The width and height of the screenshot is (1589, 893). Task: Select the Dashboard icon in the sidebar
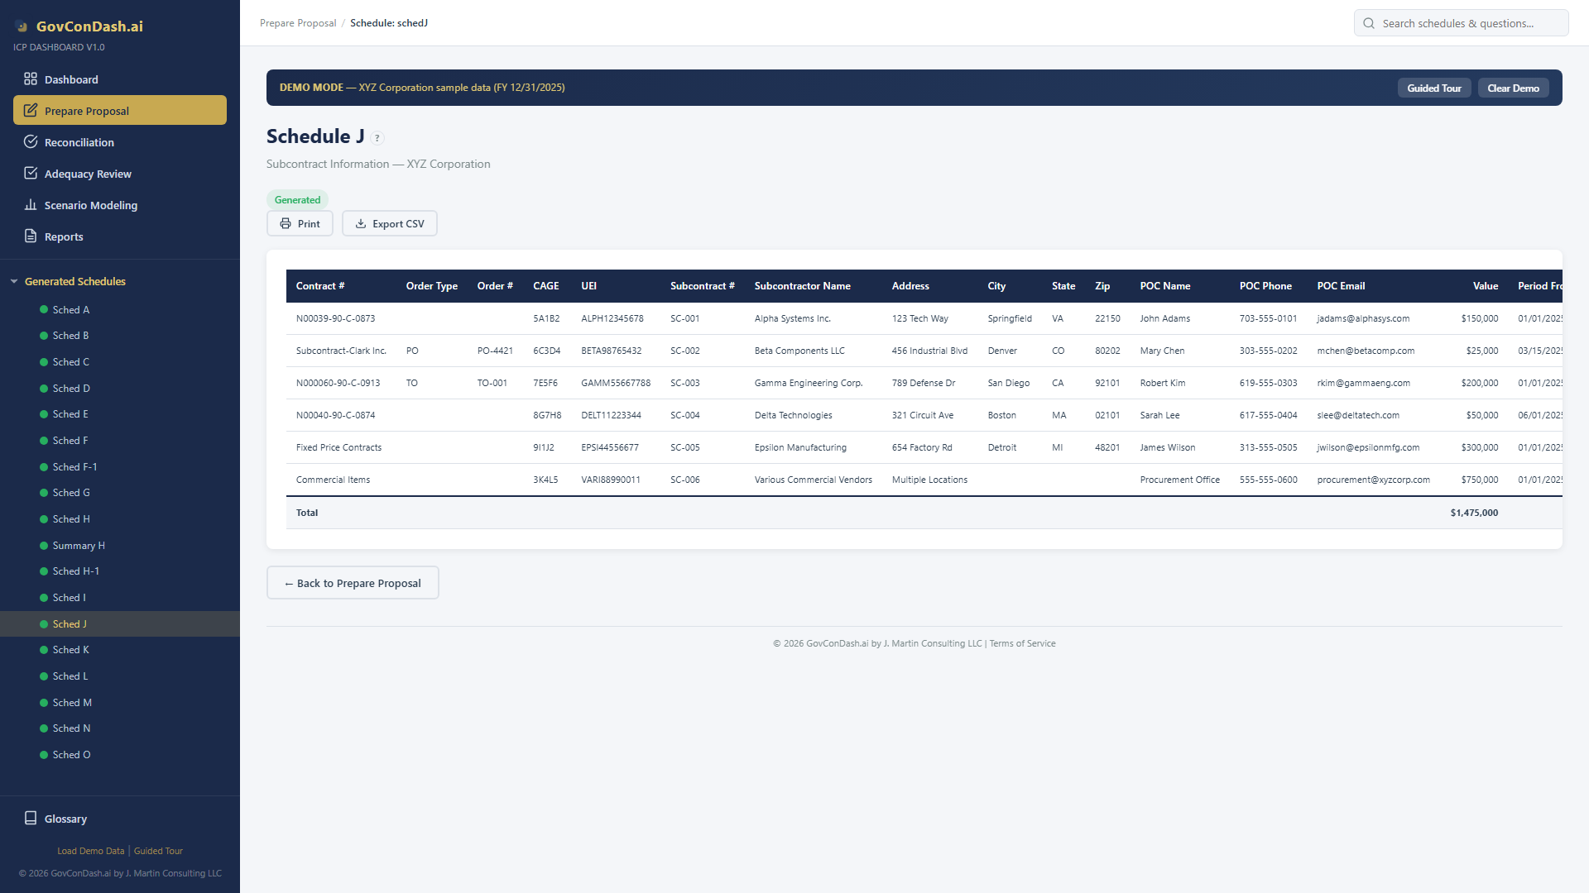coord(31,79)
